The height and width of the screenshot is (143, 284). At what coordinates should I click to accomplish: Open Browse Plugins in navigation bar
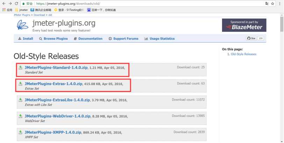click(x=54, y=38)
